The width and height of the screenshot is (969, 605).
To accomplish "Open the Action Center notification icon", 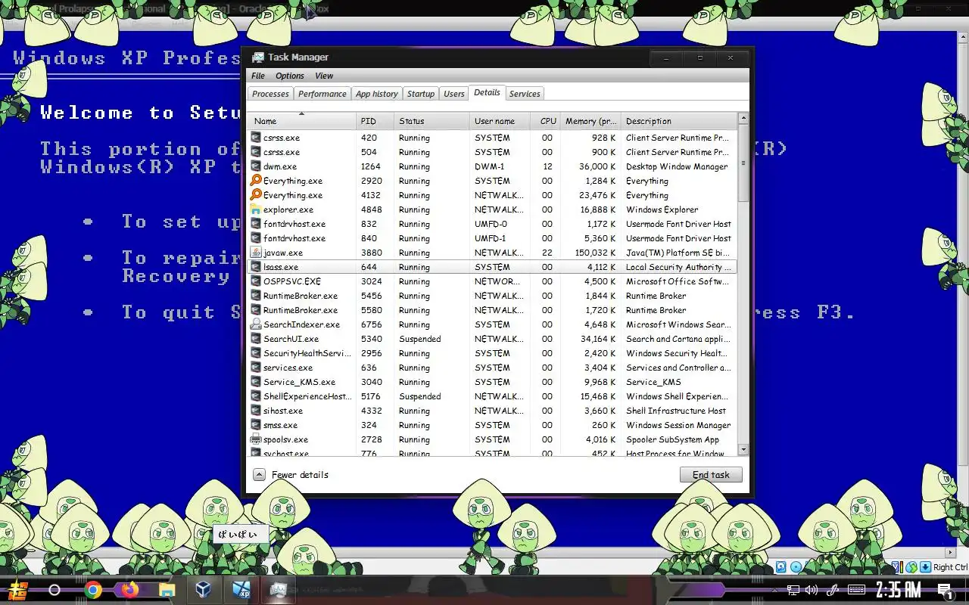I will (x=946, y=591).
